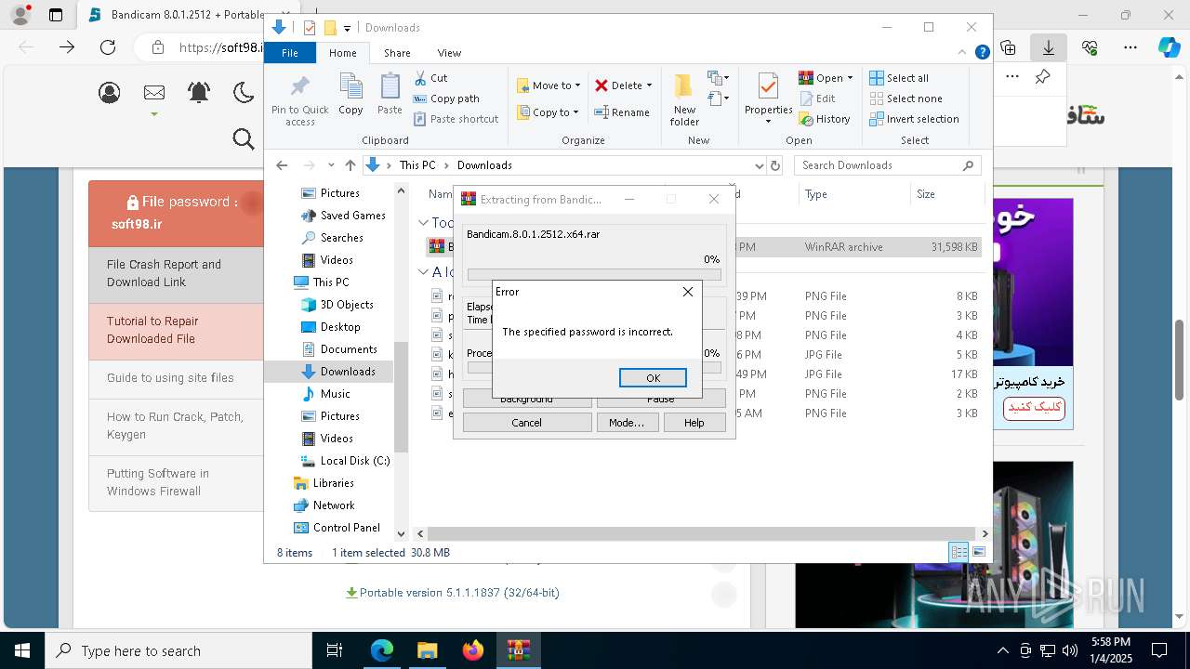Click Copy path in the ribbon
Viewport: 1190px width, 669px height.
click(446, 98)
